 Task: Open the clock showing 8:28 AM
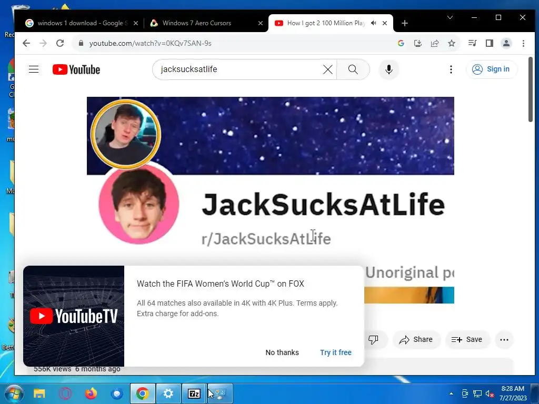(513, 393)
